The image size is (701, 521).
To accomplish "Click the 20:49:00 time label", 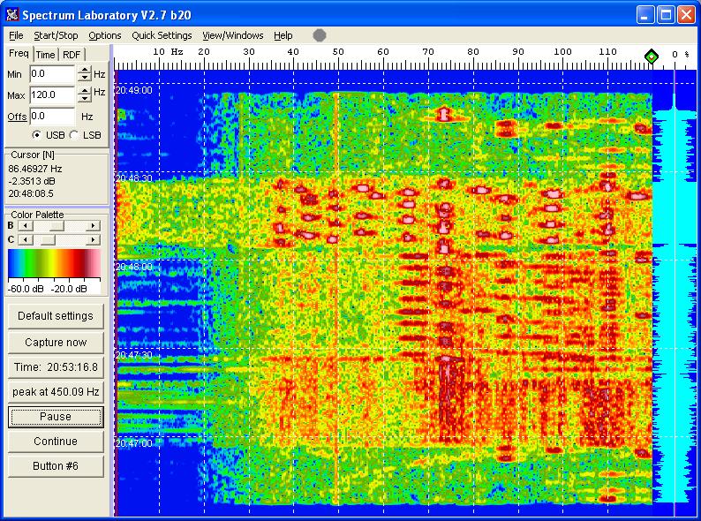I will coord(134,90).
